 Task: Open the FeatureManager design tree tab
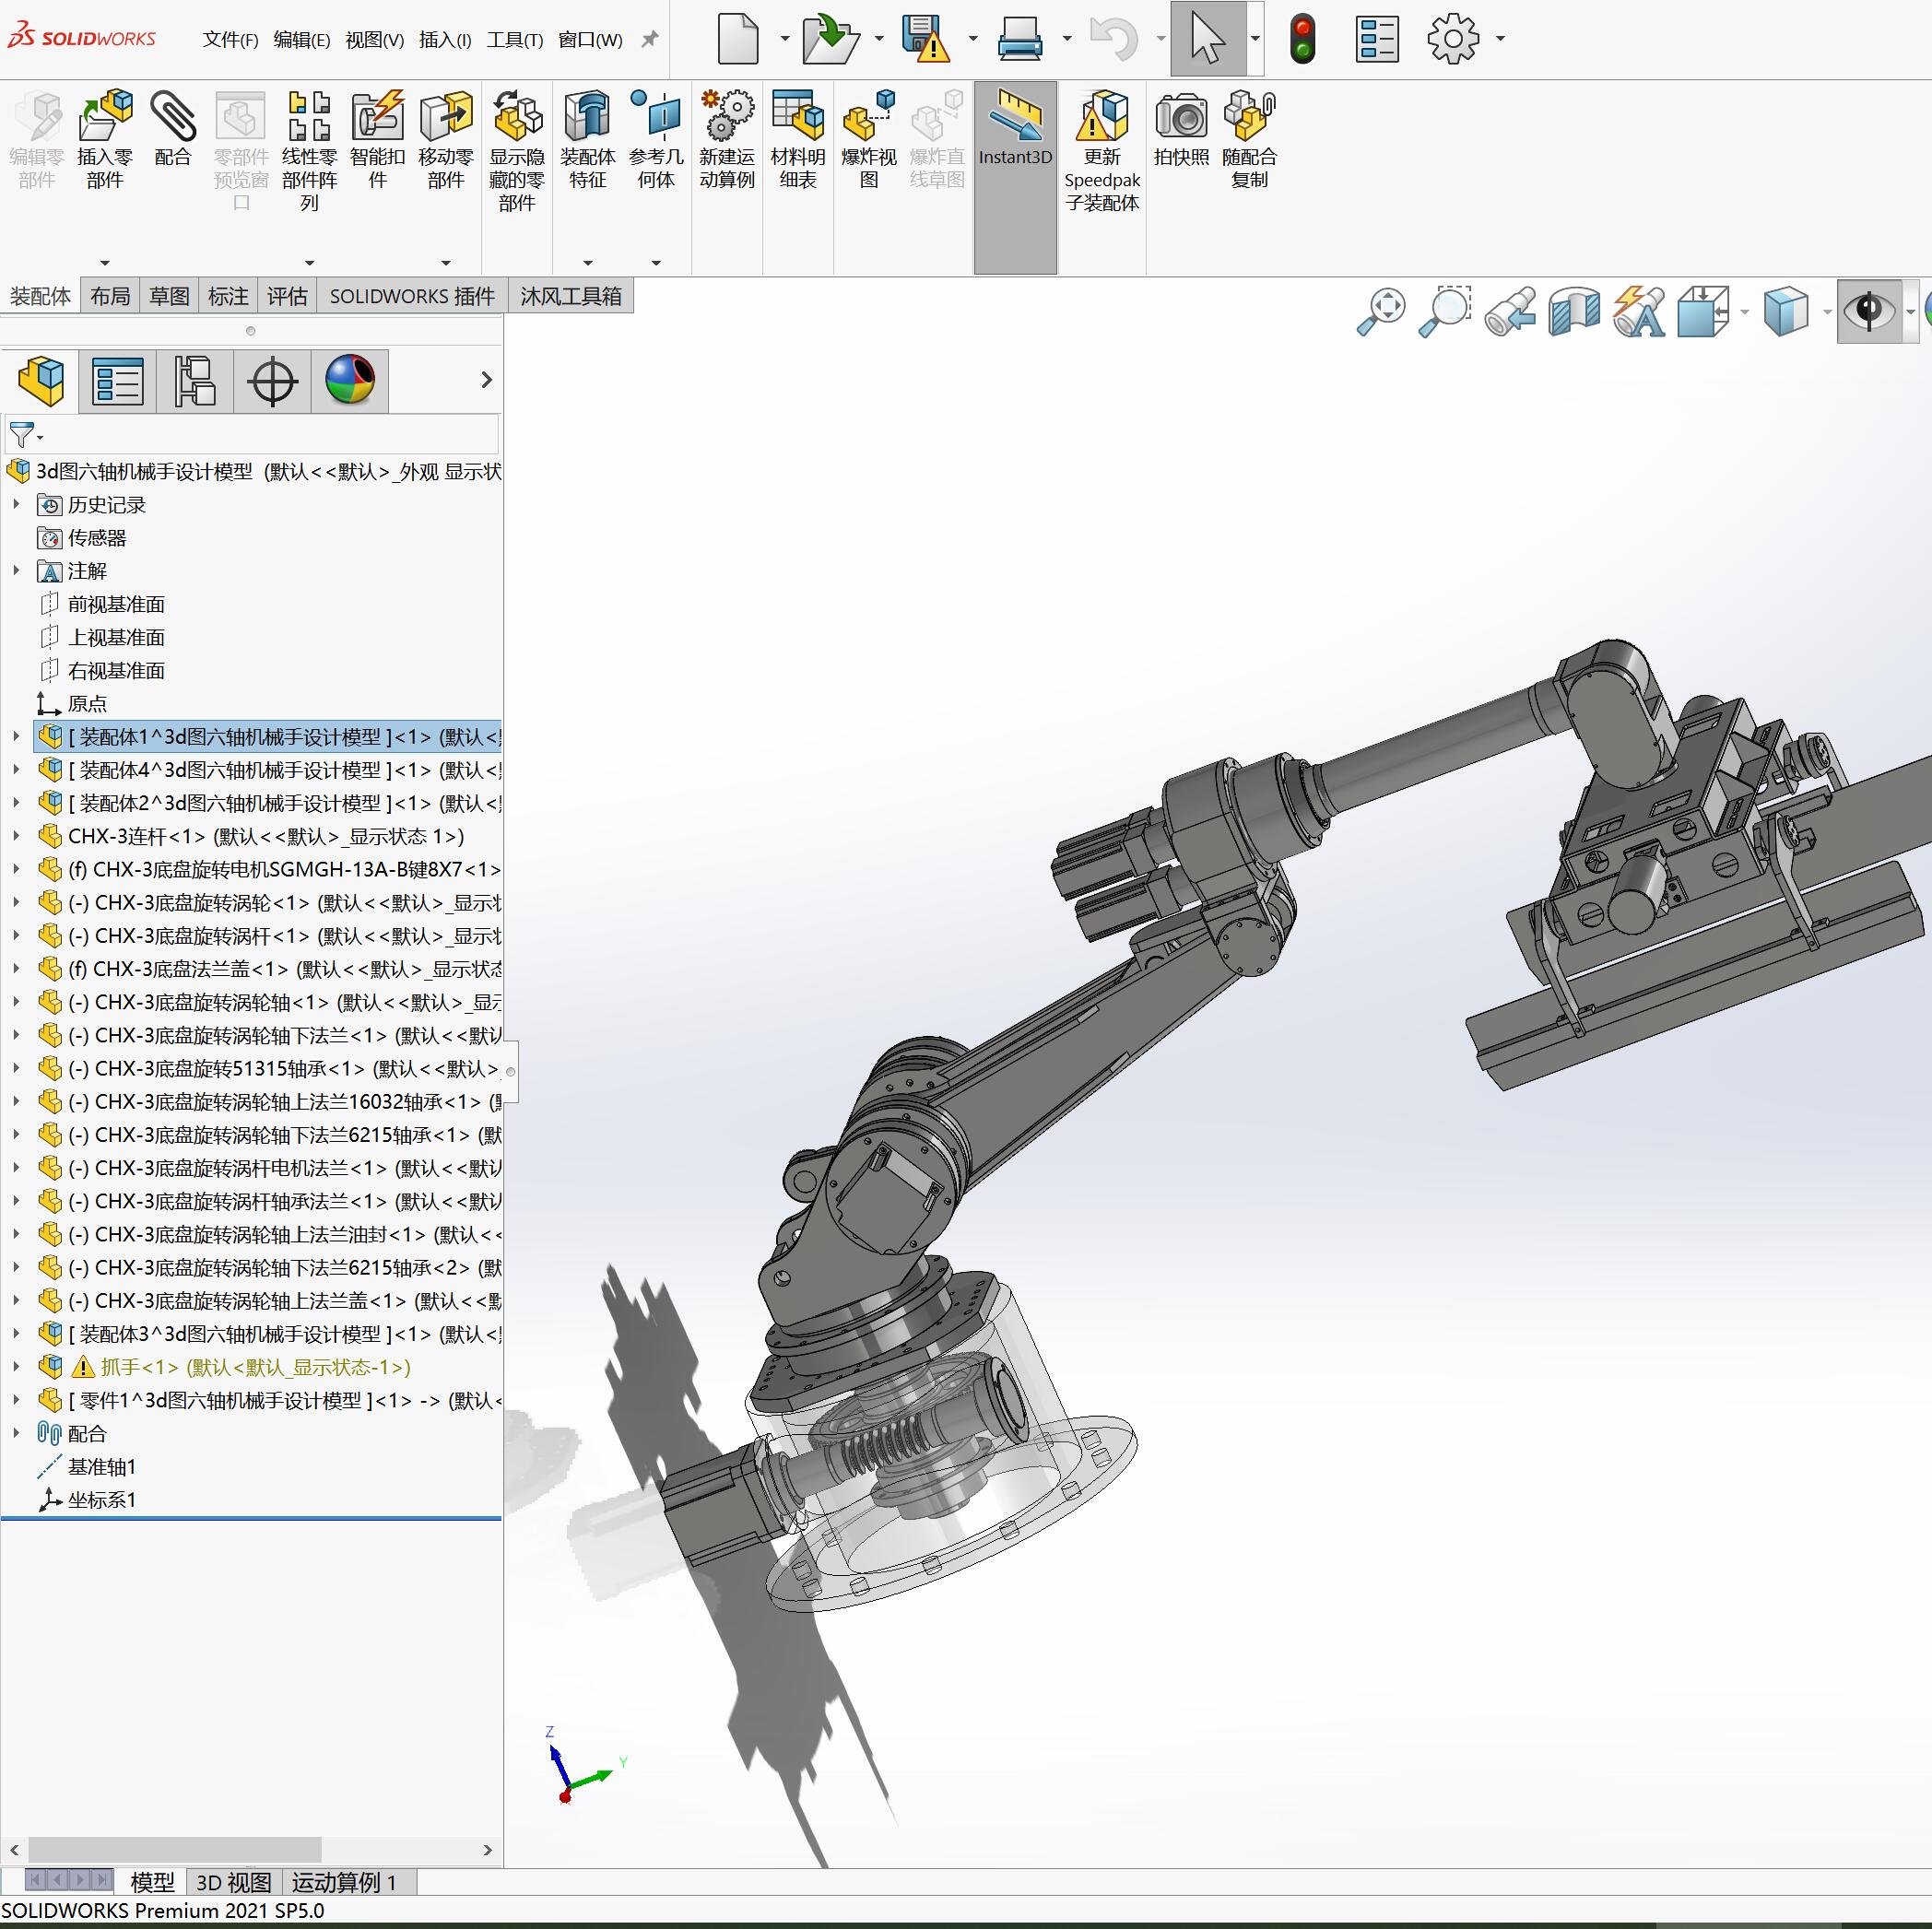(x=41, y=381)
